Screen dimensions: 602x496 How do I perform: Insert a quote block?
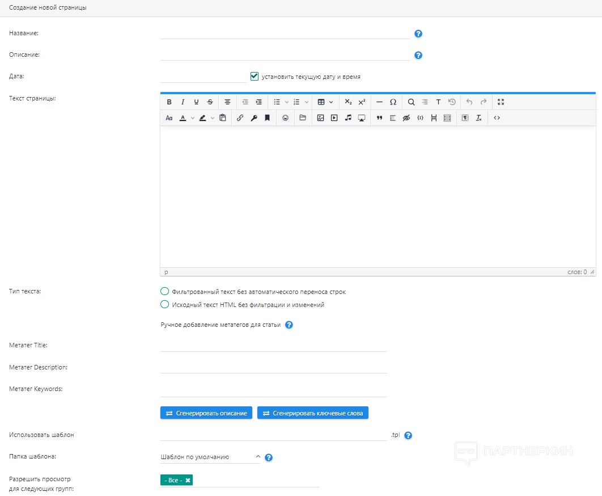[379, 118]
